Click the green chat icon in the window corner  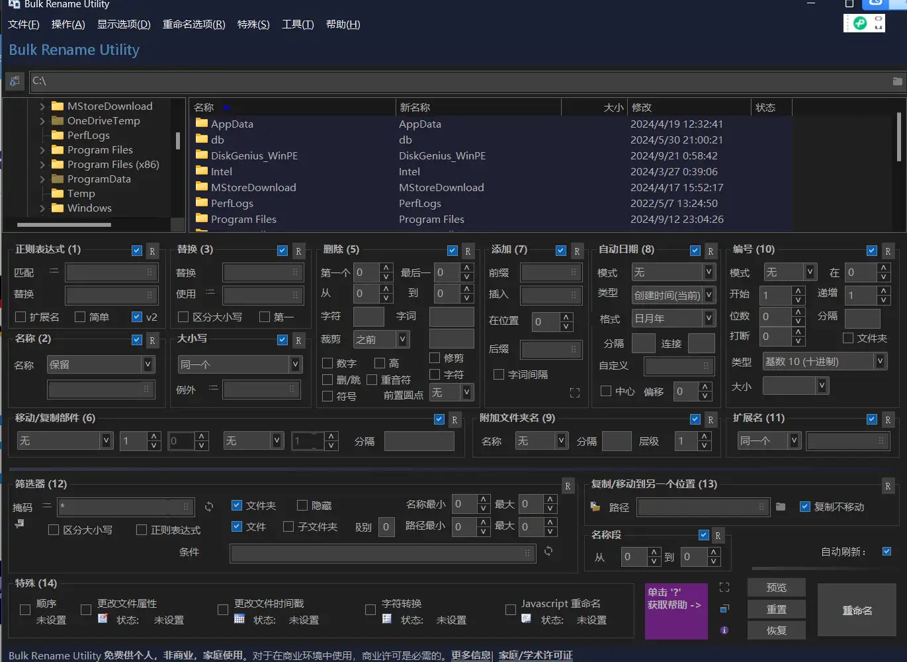(859, 23)
